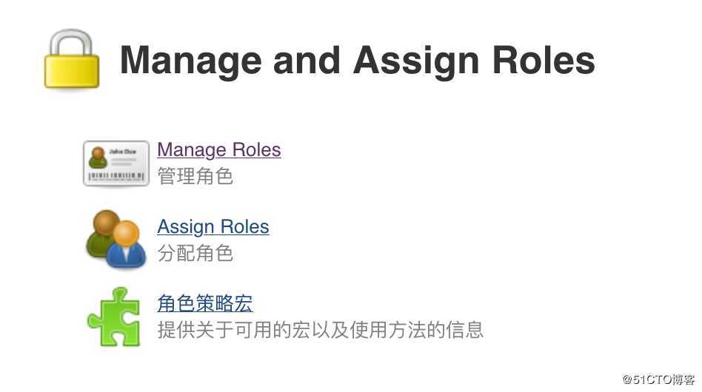The height and width of the screenshot is (392, 702).
Task: Click the word Assign in the page heading
Action: pyautogui.click(x=415, y=61)
